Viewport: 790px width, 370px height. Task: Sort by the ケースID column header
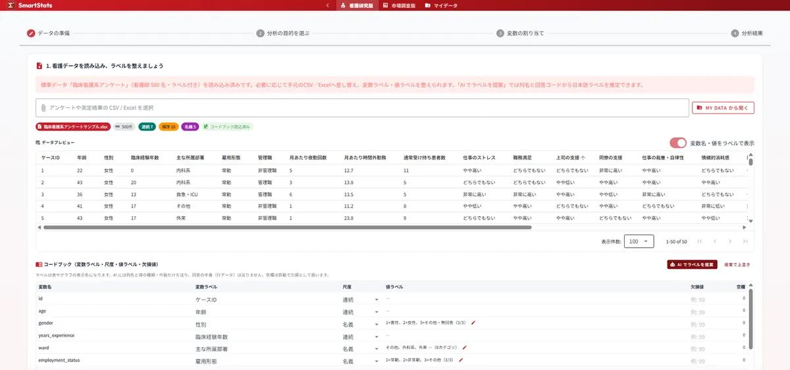click(x=51, y=158)
